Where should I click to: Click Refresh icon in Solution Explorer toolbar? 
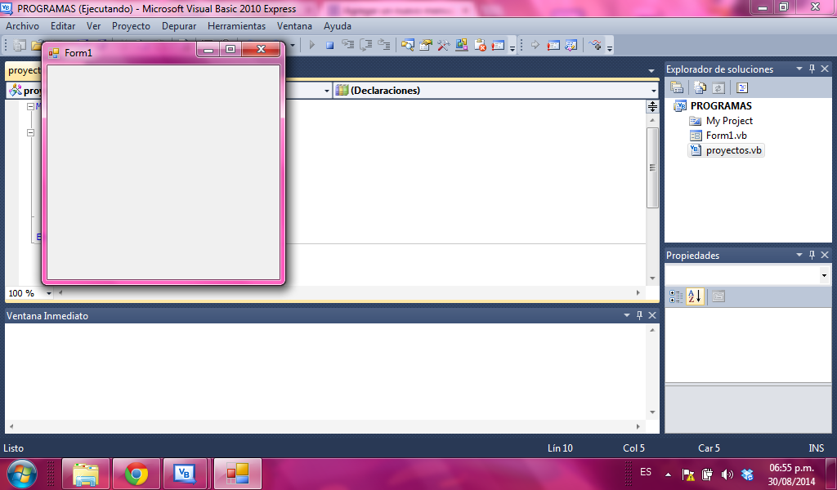[718, 87]
